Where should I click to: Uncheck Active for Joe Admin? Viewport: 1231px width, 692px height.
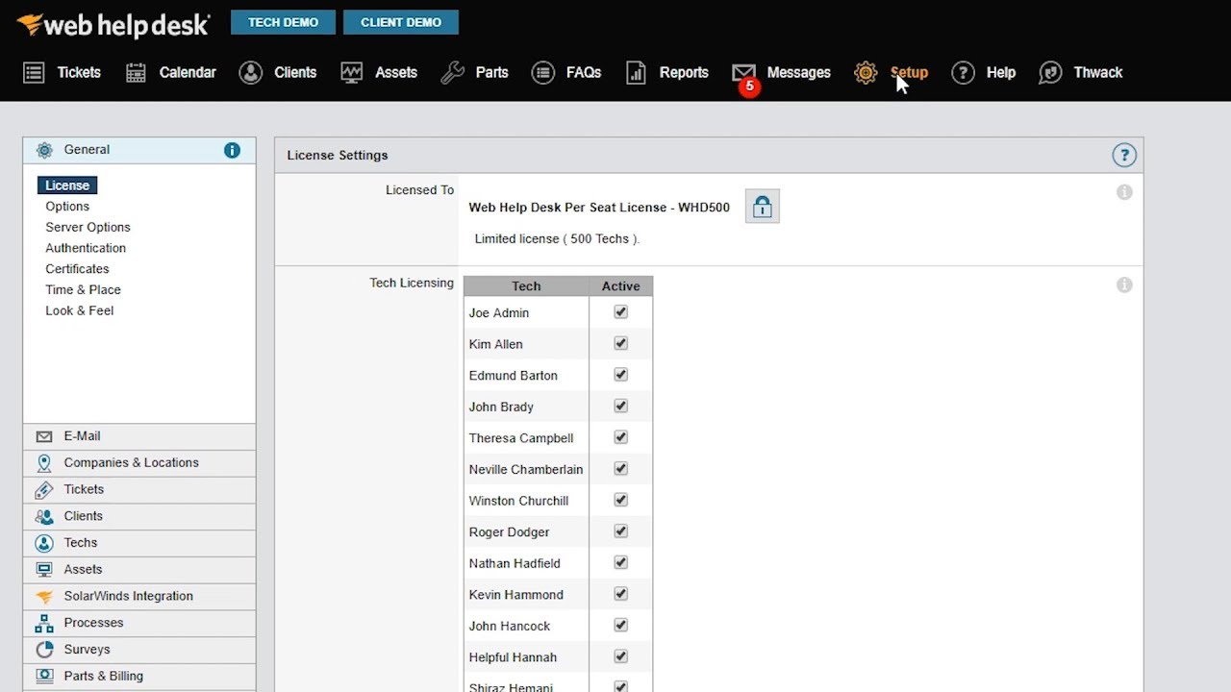pos(620,312)
